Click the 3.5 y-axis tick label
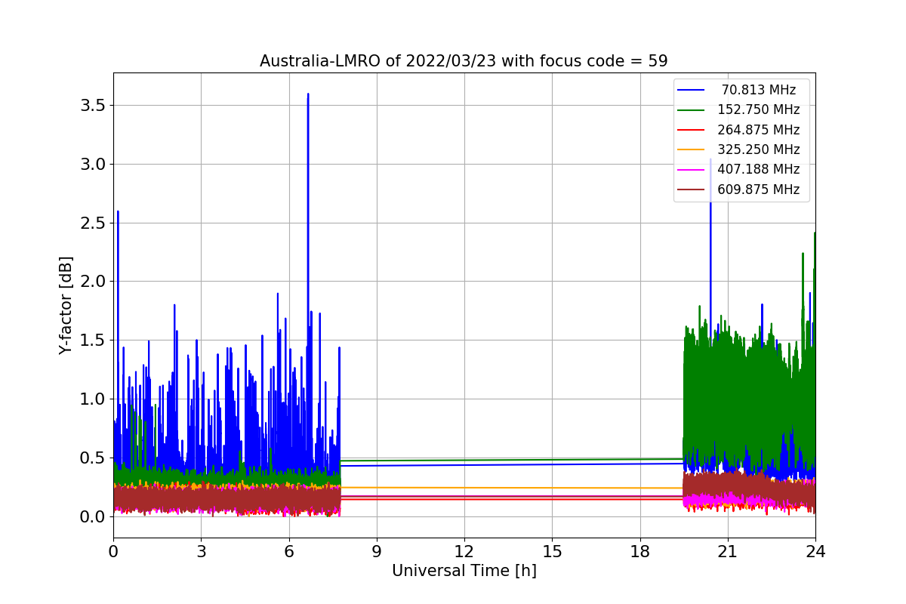 point(92,105)
